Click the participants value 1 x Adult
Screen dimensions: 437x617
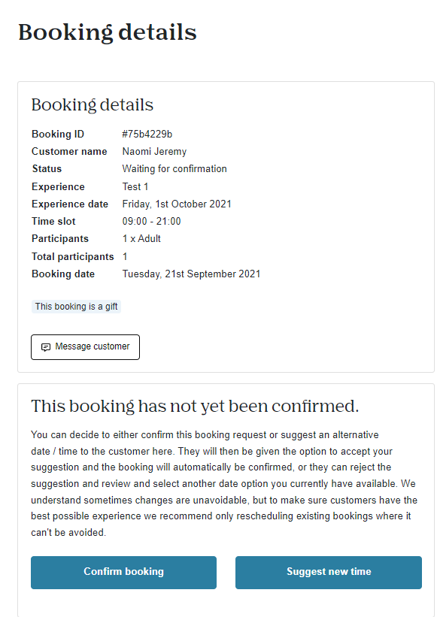pyautogui.click(x=141, y=238)
